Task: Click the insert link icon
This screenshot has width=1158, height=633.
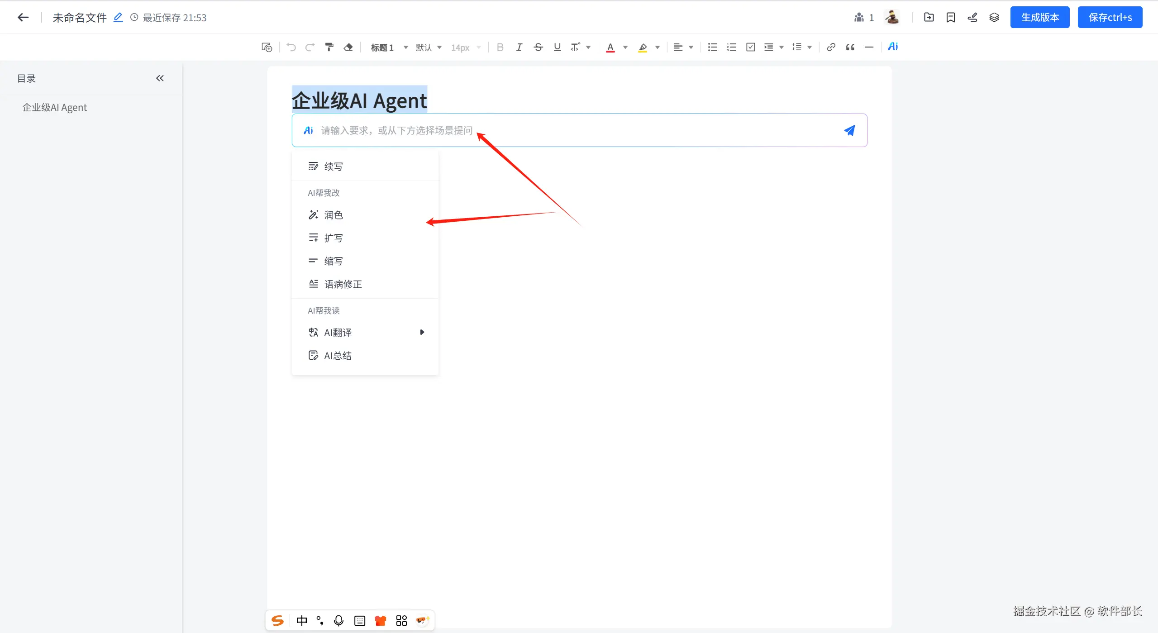Action: click(x=831, y=47)
